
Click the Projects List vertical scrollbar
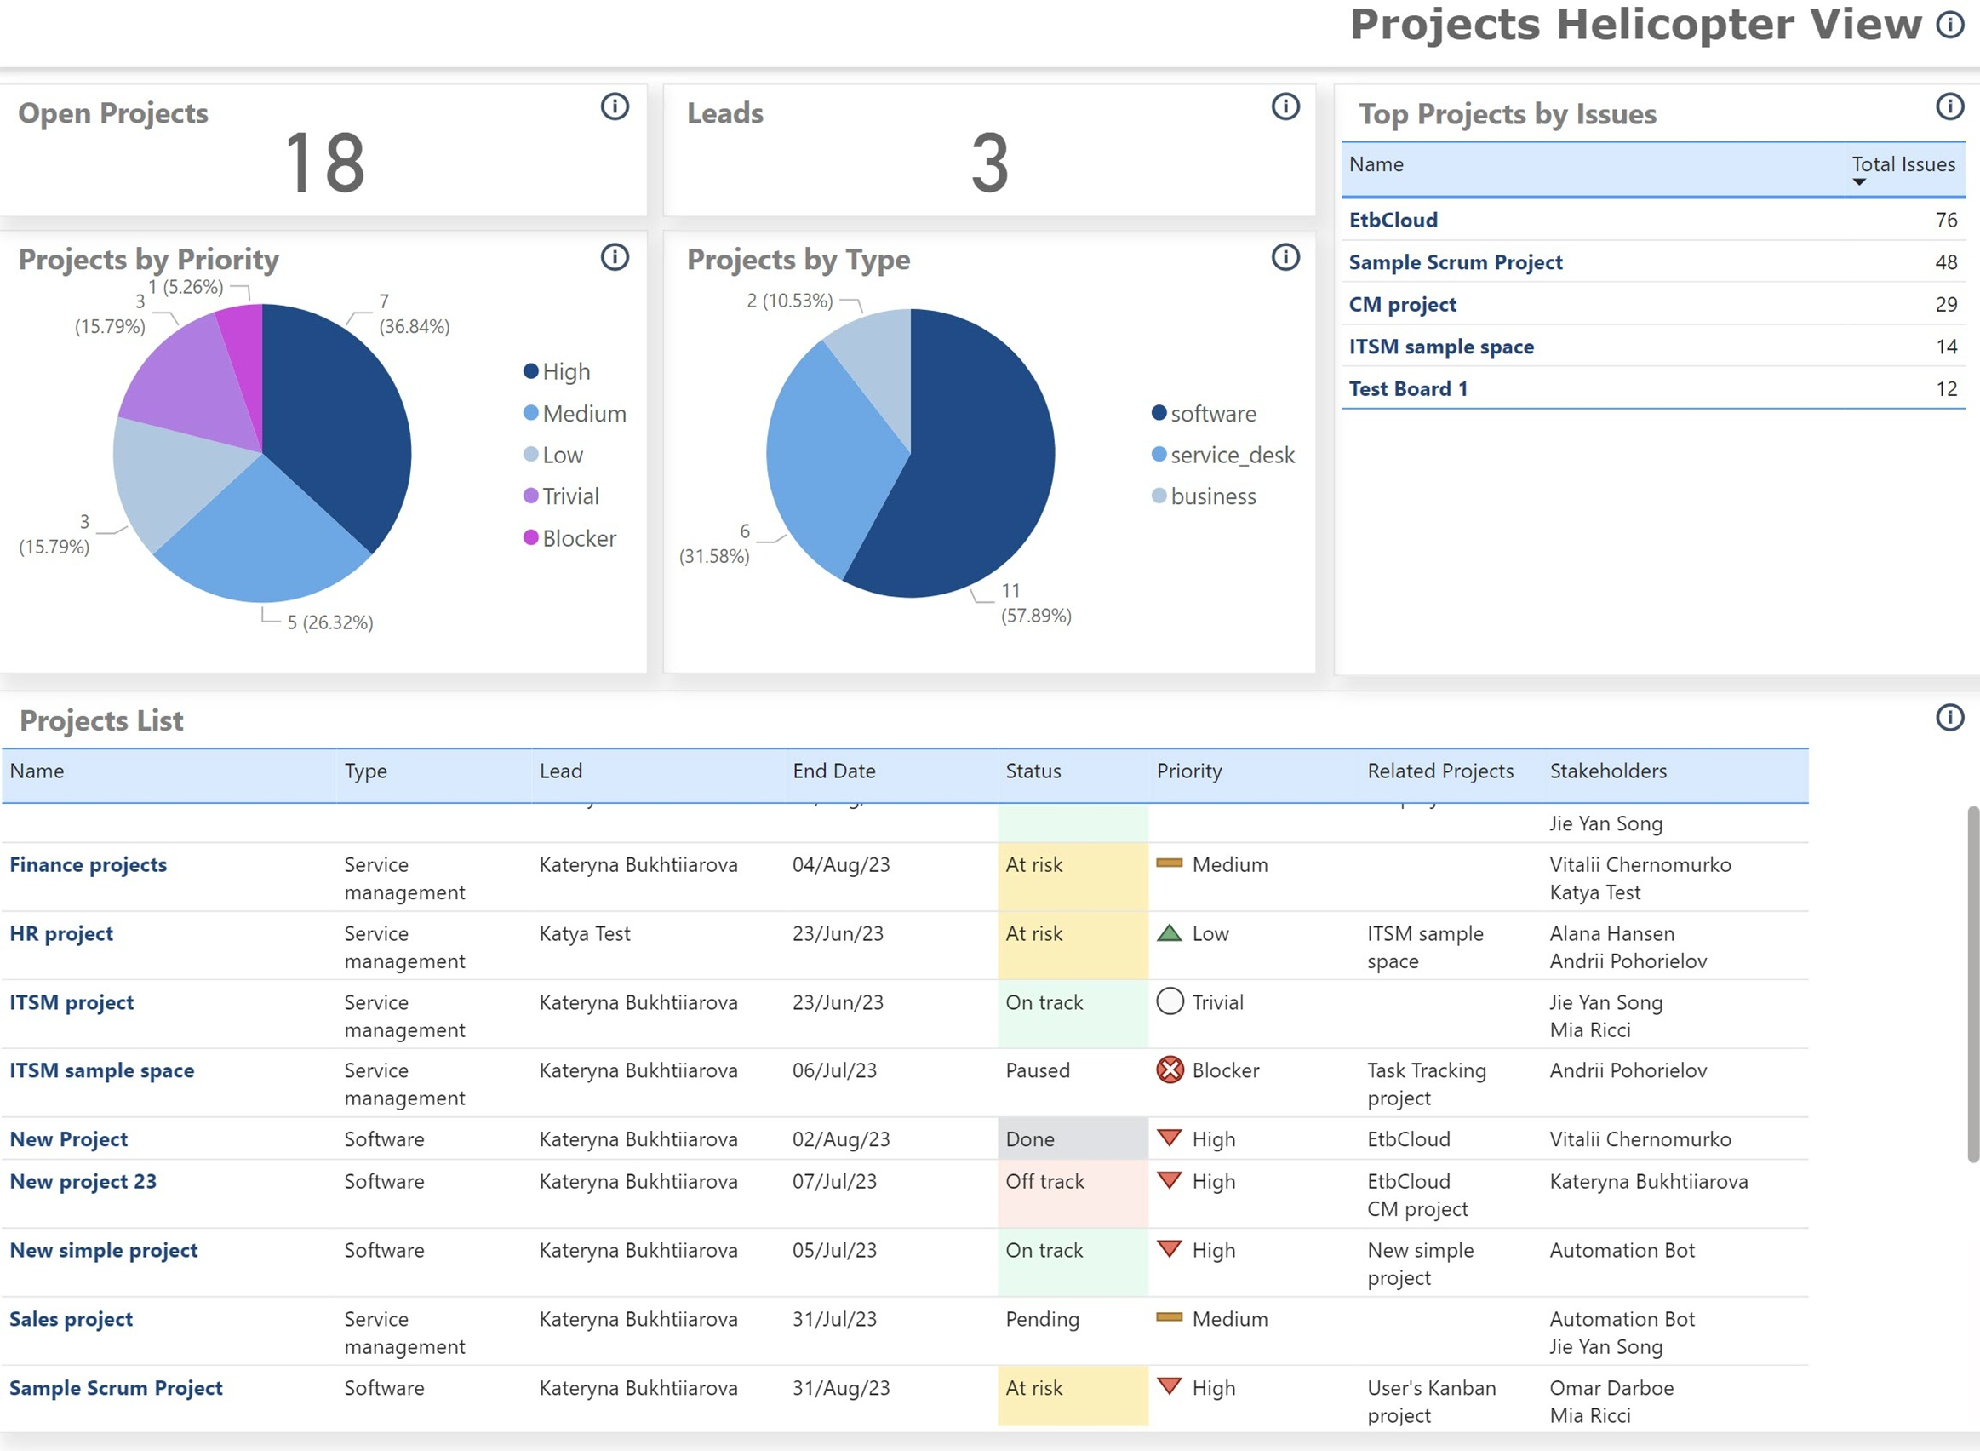1972,984
